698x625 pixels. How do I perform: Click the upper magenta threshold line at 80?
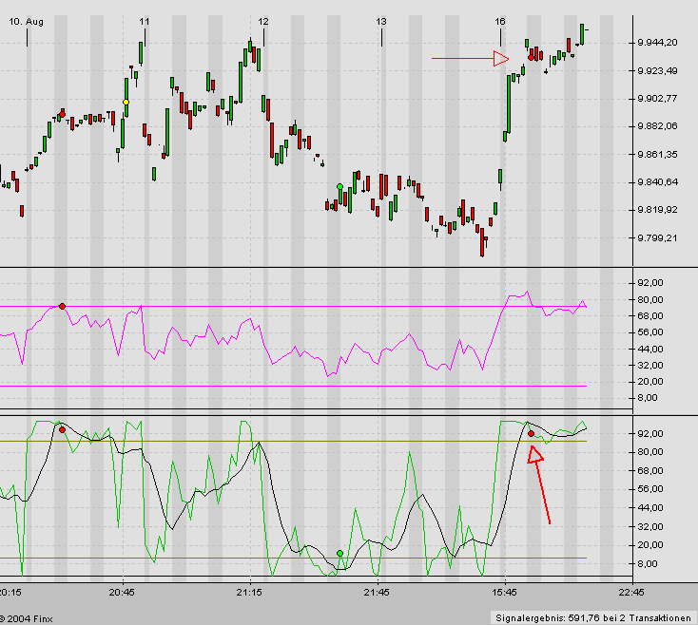[285, 306]
